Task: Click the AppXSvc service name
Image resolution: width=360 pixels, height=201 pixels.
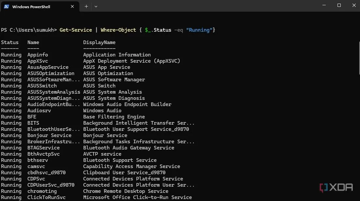Action: point(38,61)
